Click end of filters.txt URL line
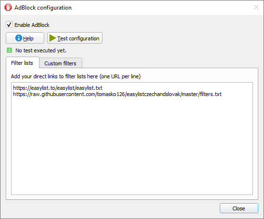264x219 pixels. 222,94
